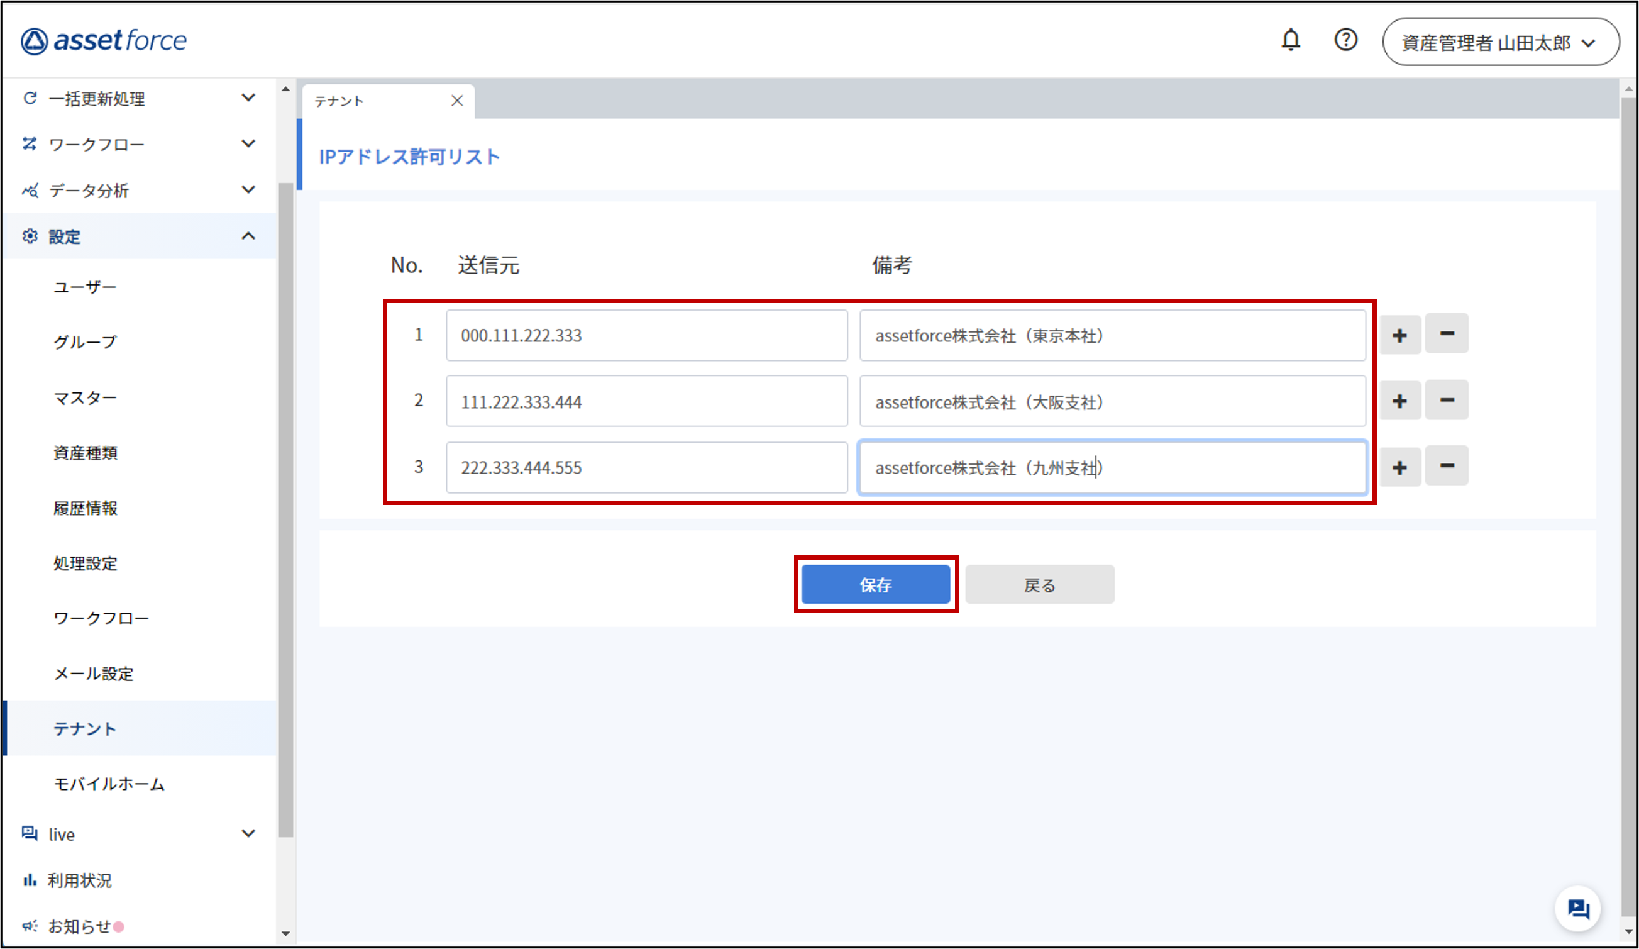Click sidebar scrollbar up arrow

(285, 89)
